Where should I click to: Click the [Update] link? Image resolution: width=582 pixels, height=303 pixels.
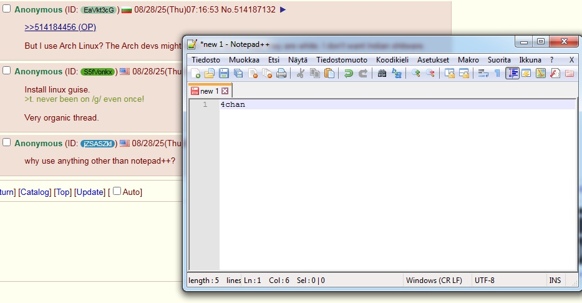(x=90, y=192)
